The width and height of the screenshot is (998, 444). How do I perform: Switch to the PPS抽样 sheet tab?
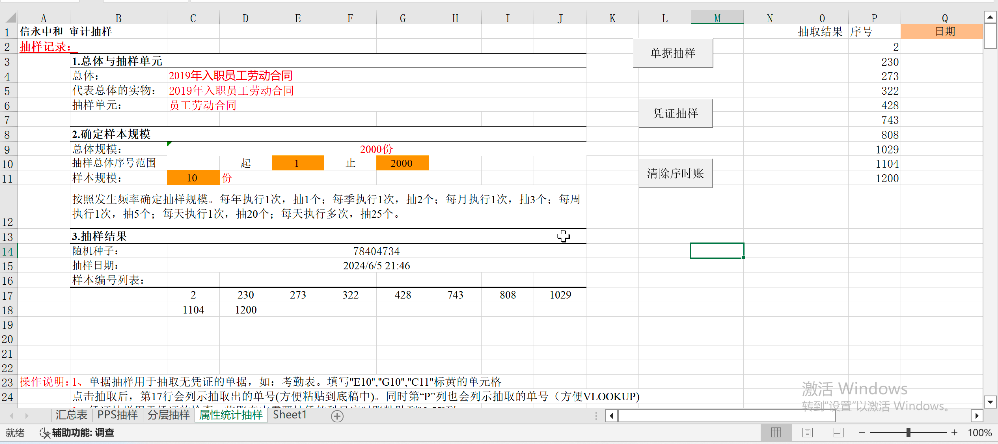pyautogui.click(x=118, y=415)
